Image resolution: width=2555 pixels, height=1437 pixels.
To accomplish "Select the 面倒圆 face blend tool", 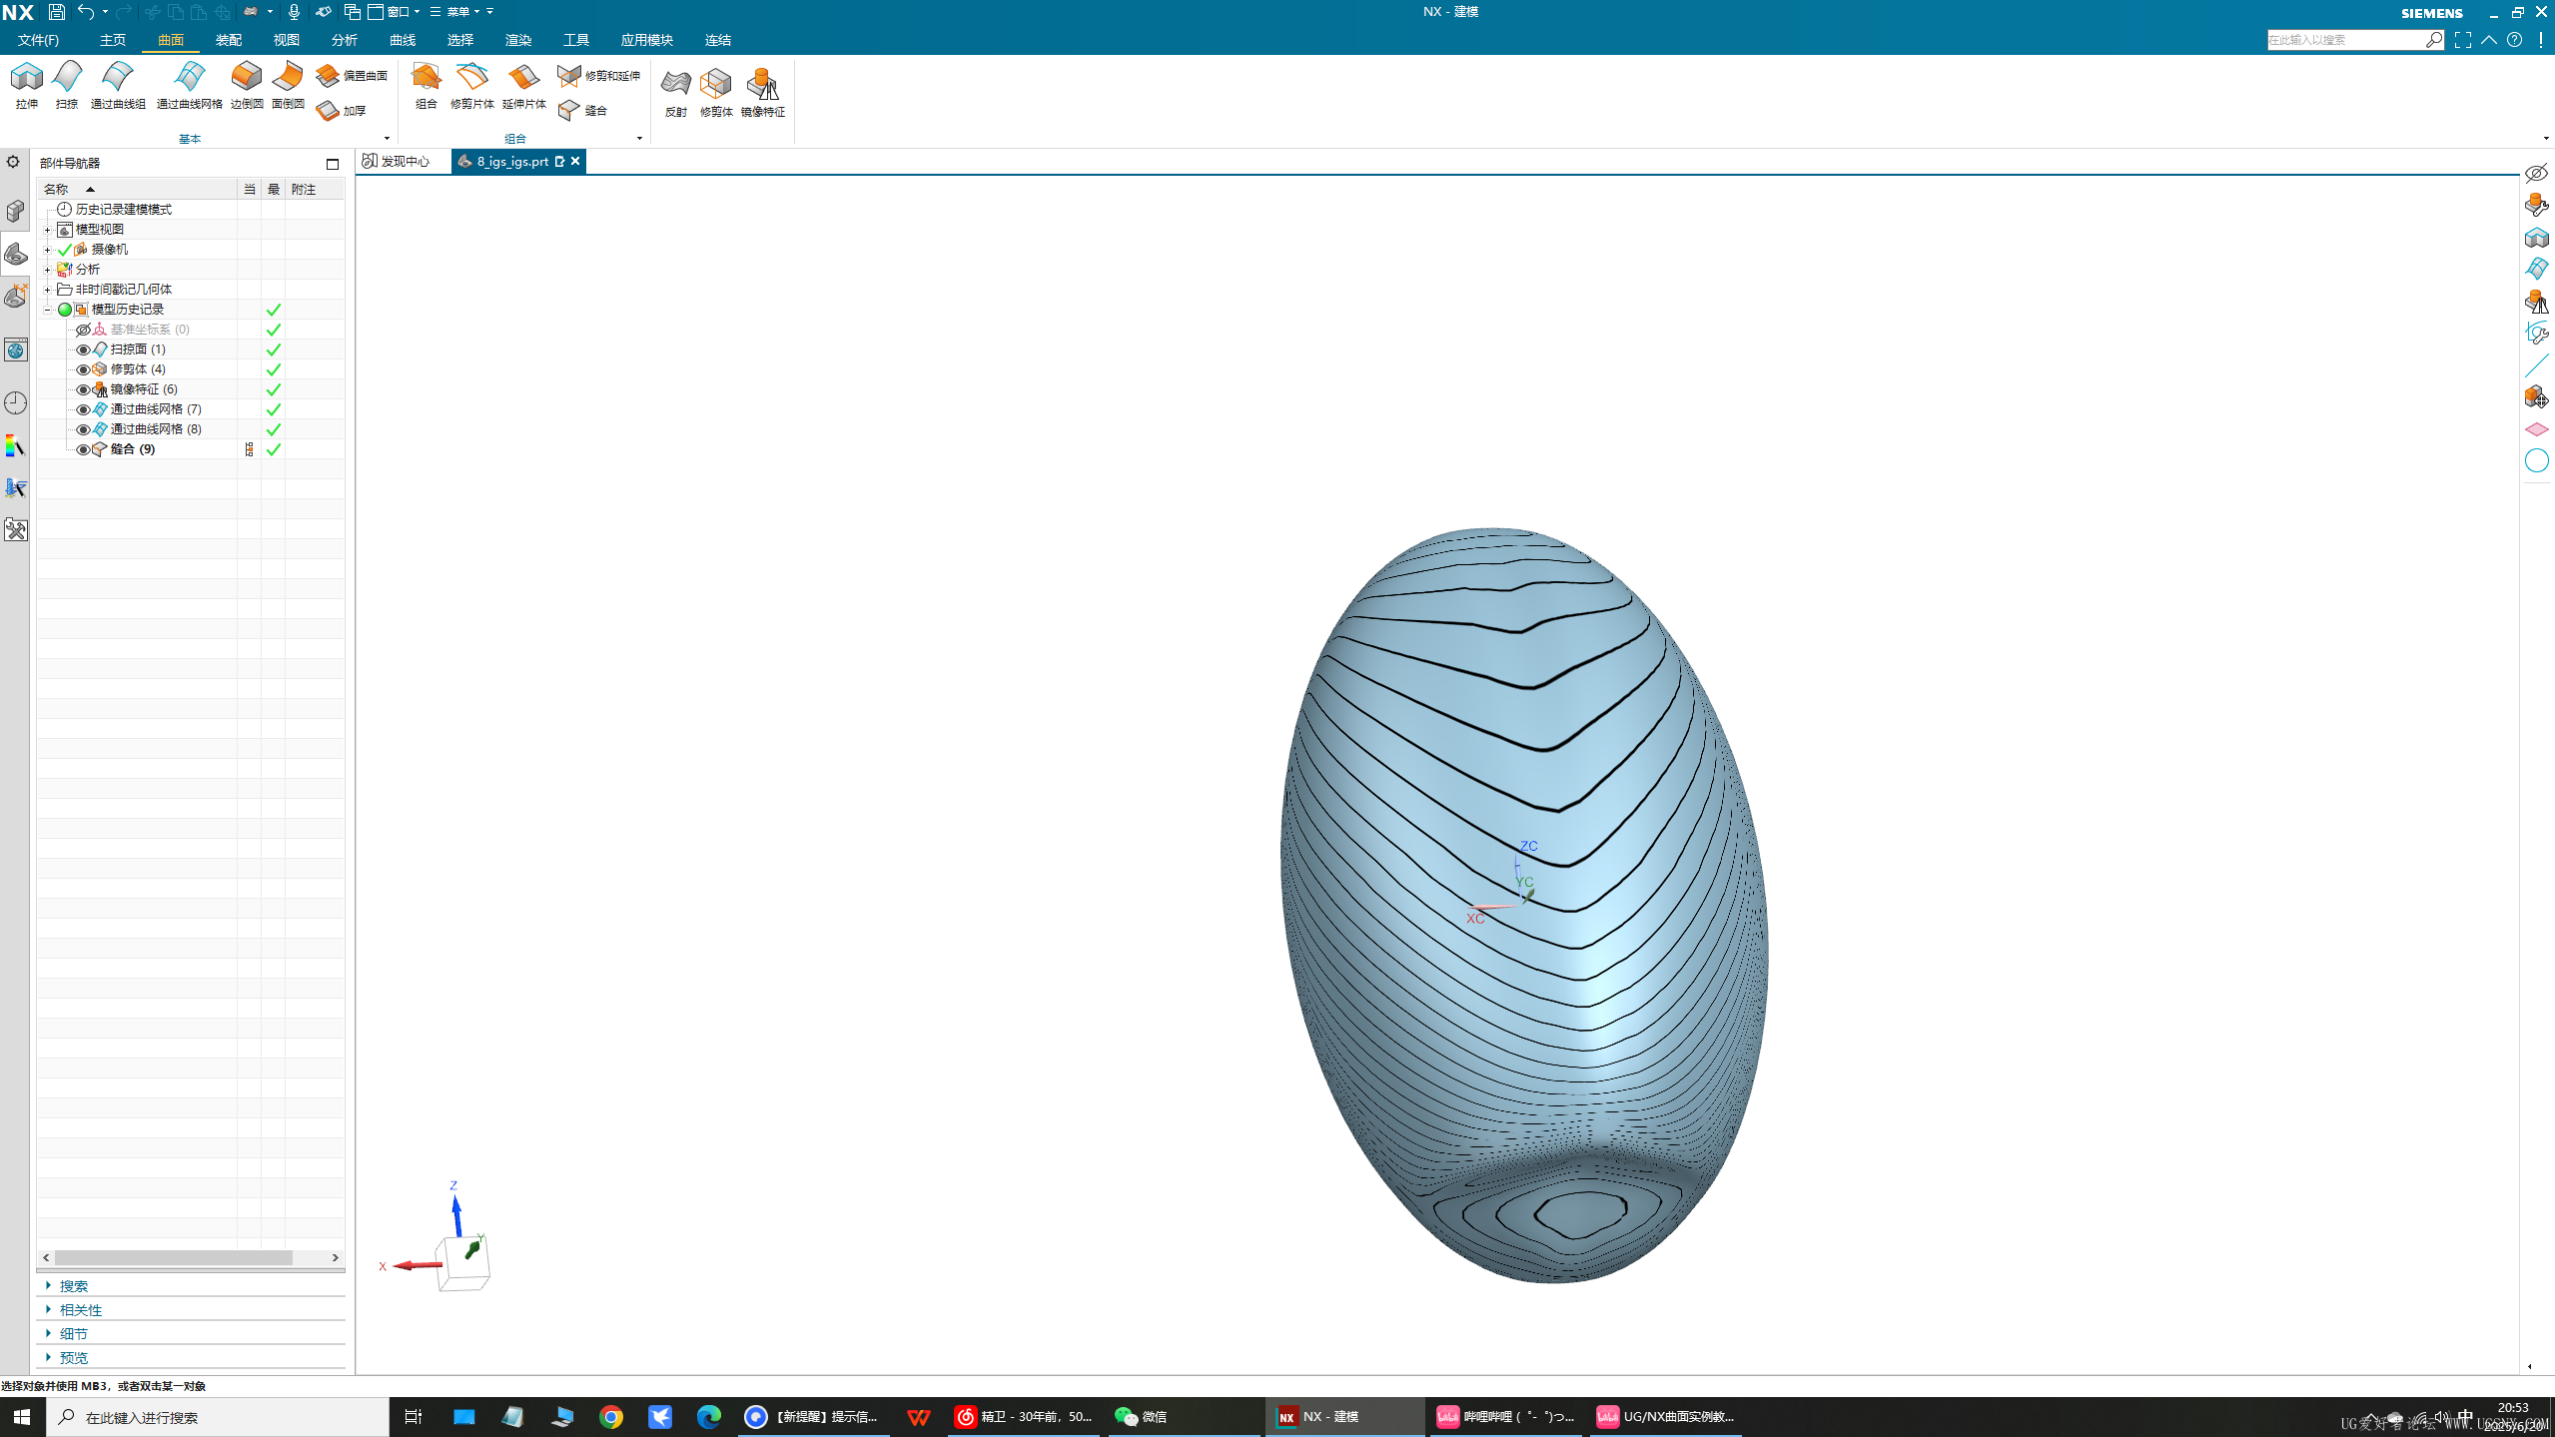I will [288, 86].
